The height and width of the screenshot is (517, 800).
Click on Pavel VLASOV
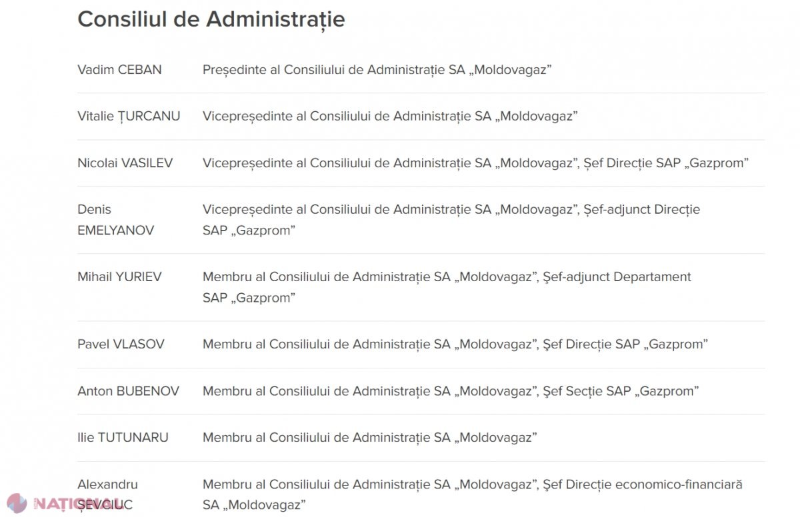click(121, 344)
